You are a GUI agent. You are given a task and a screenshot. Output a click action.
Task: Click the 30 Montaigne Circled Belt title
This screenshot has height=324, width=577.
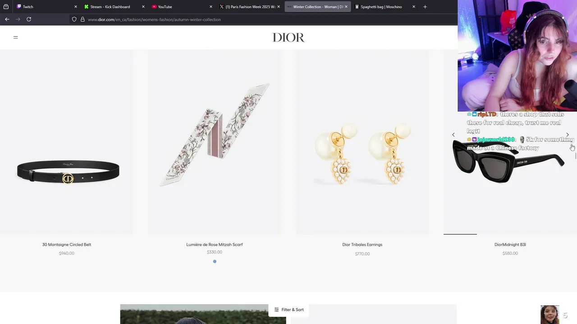67,244
